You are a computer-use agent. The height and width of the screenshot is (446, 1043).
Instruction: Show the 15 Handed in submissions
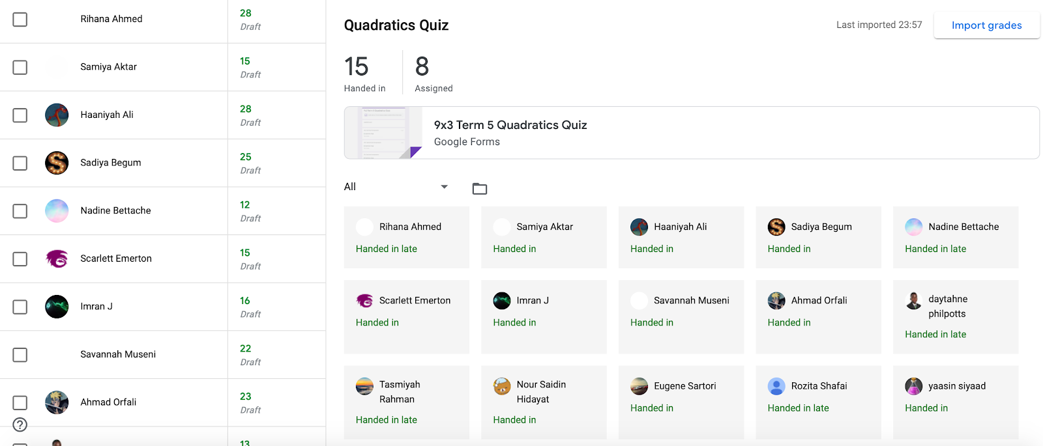pos(365,73)
